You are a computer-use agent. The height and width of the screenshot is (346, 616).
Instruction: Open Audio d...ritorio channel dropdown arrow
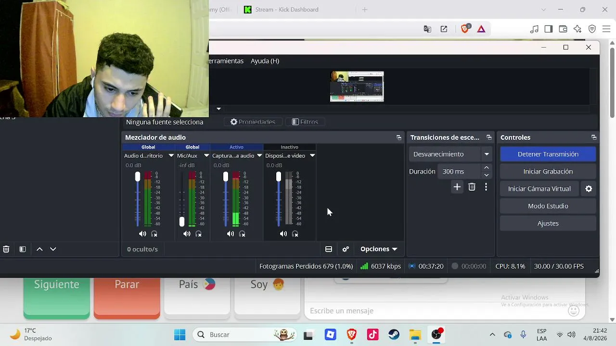pyautogui.click(x=171, y=156)
